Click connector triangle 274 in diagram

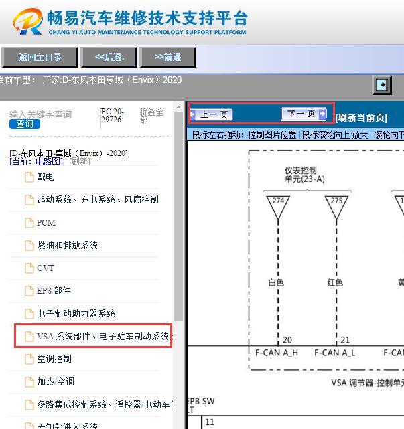pyautogui.click(x=278, y=207)
